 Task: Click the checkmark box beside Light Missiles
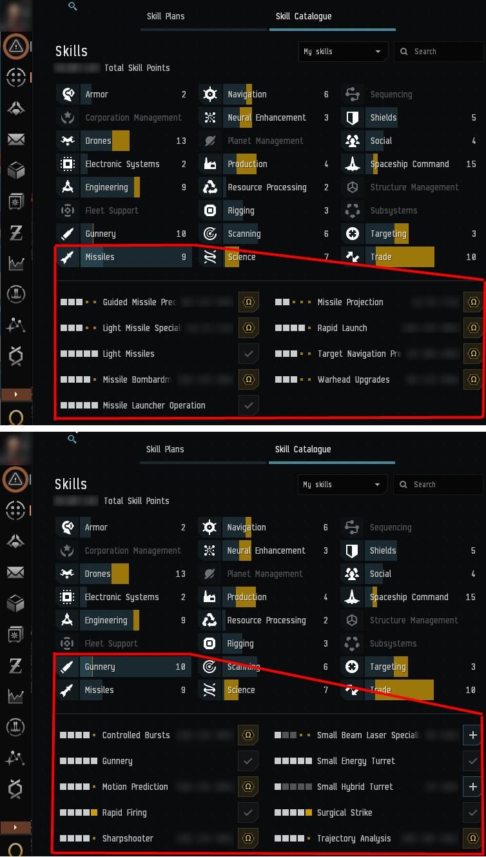click(x=248, y=354)
